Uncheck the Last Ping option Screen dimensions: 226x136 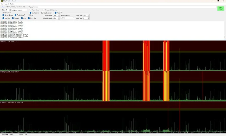[x=3, y=18]
